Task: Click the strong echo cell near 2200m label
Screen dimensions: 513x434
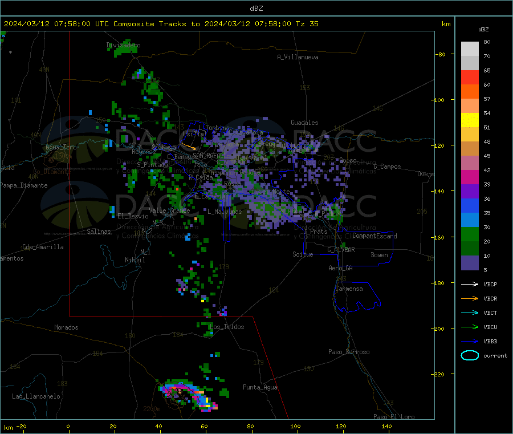Action: click(x=189, y=395)
